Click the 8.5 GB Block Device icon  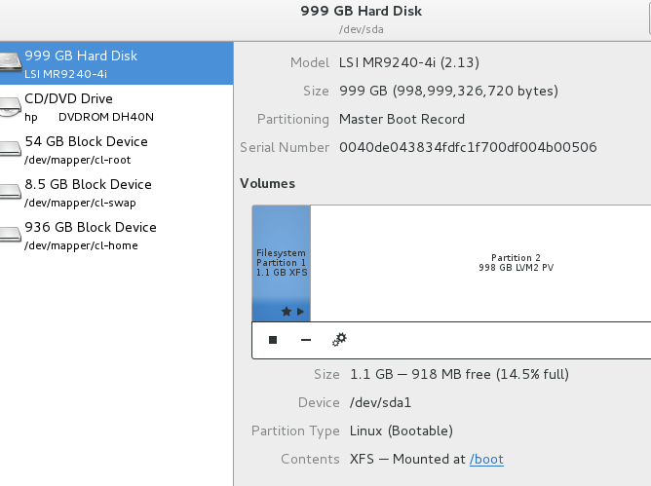pos(10,192)
